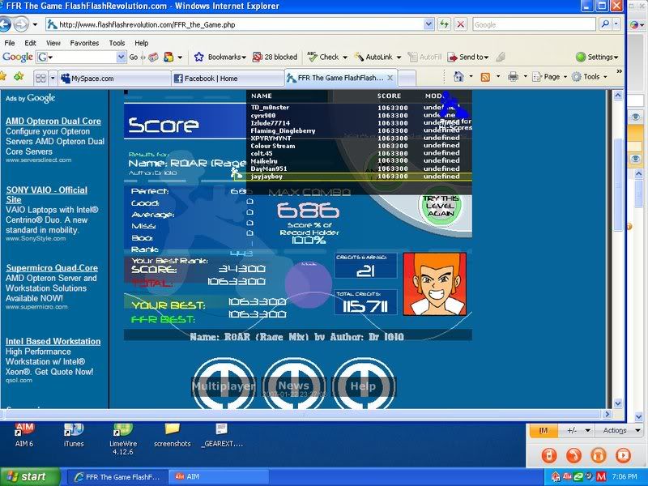
Task: Open the Quick Tabs tab list dropdown
Action: point(53,78)
